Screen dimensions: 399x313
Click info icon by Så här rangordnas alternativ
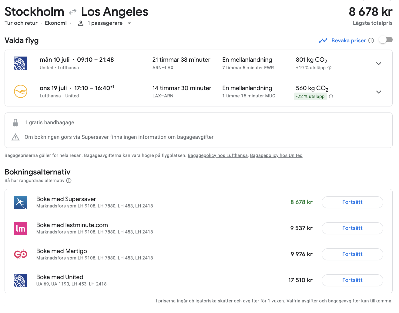[69, 181]
